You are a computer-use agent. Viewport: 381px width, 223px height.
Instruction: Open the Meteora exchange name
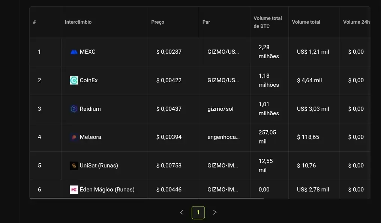point(90,137)
